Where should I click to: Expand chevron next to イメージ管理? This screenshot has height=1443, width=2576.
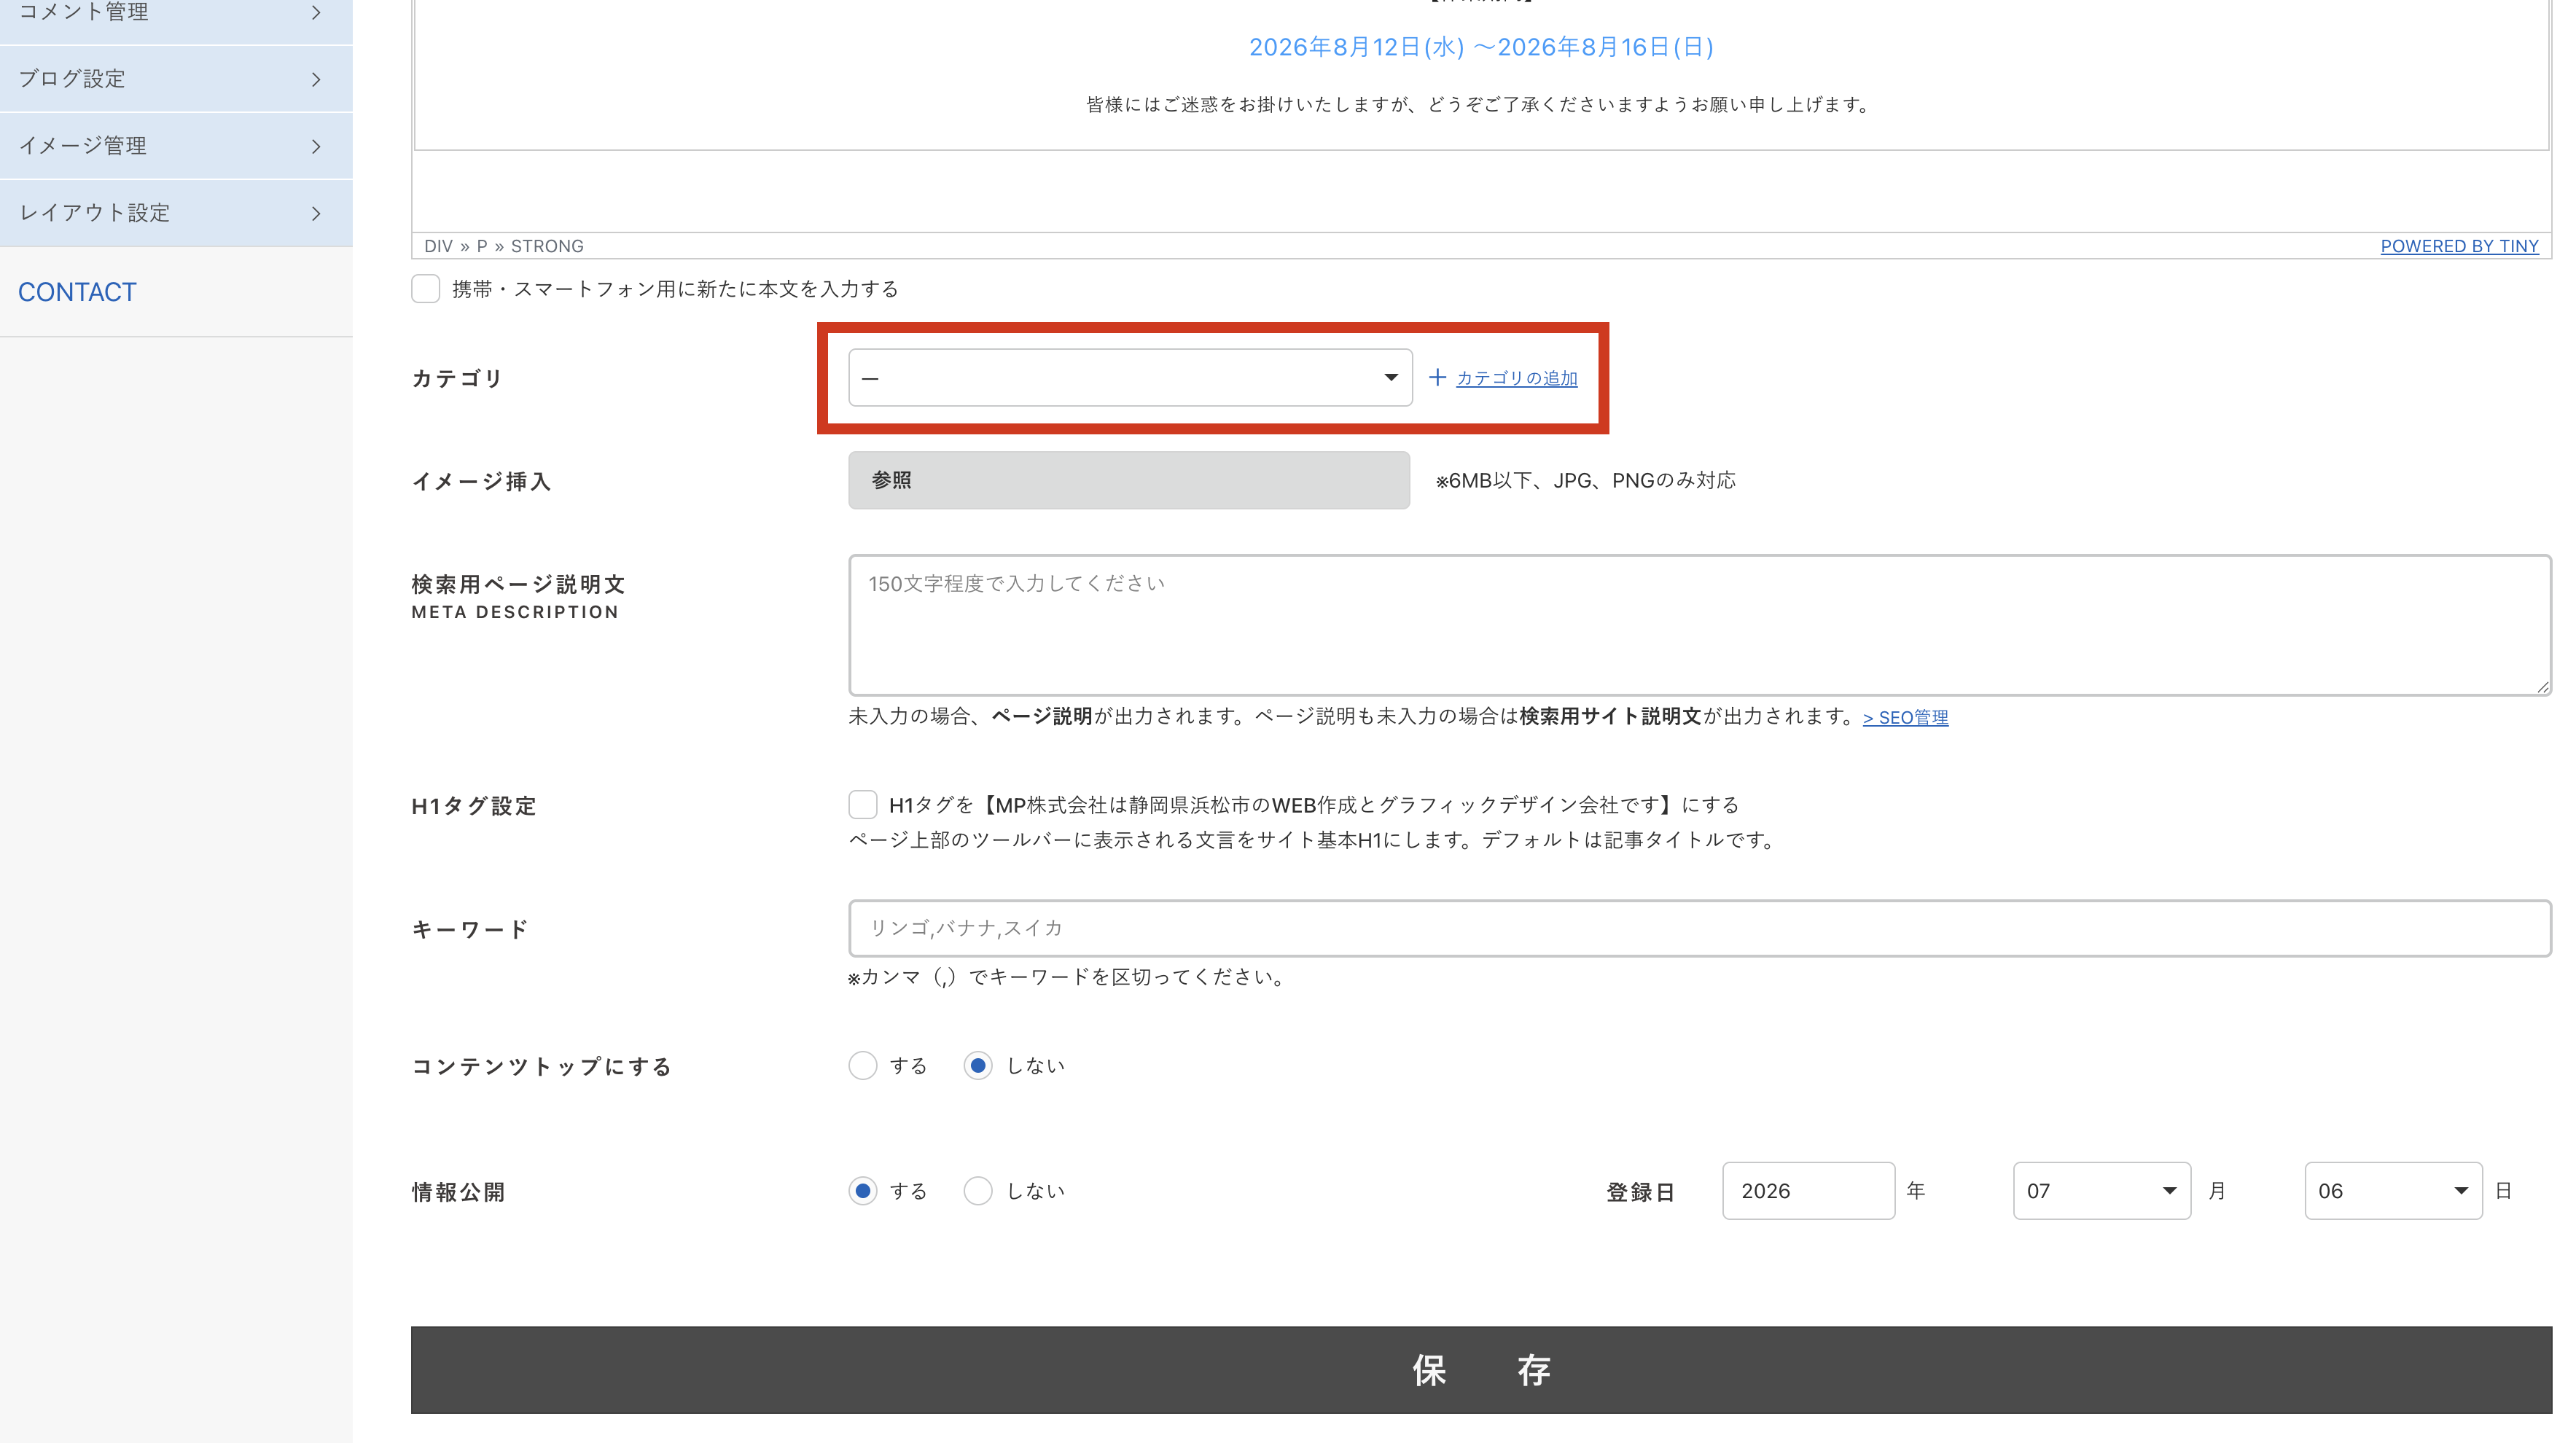click(x=316, y=146)
